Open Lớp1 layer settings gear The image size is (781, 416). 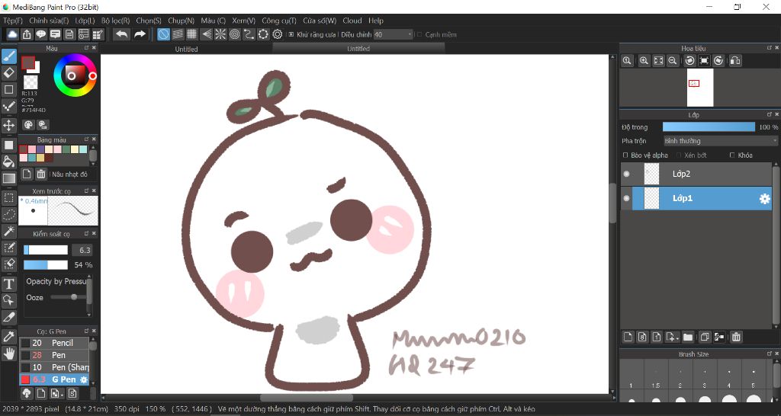pos(764,199)
